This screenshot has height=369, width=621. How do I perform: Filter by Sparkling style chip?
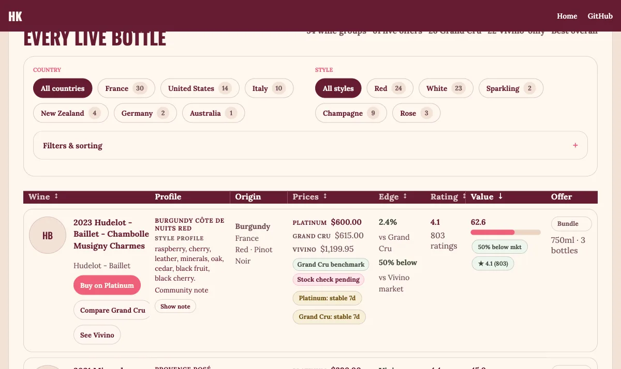pyautogui.click(x=511, y=88)
